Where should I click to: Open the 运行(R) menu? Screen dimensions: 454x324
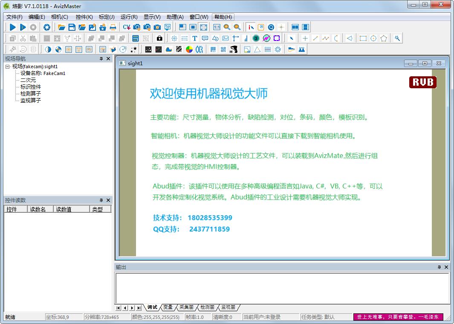[129, 17]
